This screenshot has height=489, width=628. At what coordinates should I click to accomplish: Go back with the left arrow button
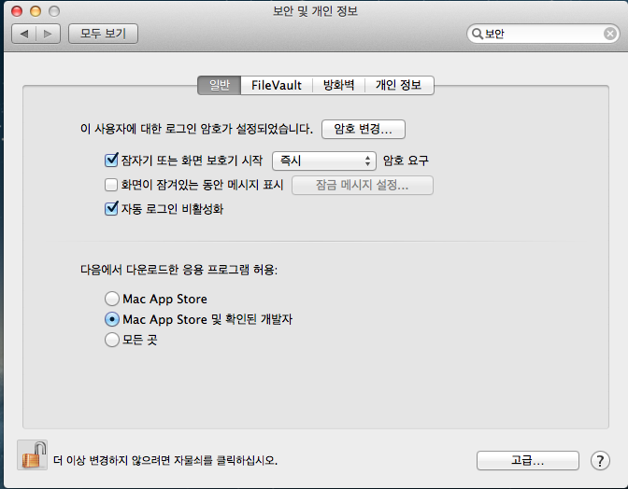coord(24,34)
